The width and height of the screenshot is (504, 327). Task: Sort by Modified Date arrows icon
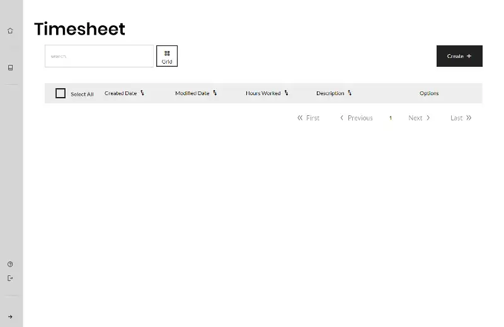(x=215, y=93)
